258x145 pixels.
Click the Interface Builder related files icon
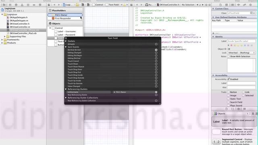(49, 5)
